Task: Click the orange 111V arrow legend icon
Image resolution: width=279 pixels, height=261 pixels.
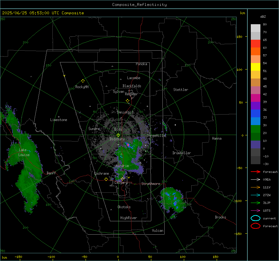Action: 255,187
